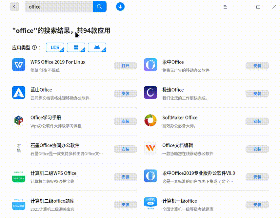280x218 pixels.
Task: Open the 永中Office2019专业版办公软件V8.0 title
Action: [199, 173]
